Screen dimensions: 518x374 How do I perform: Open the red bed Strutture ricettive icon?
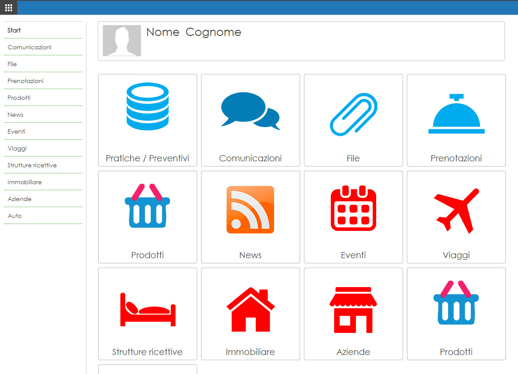(x=147, y=309)
